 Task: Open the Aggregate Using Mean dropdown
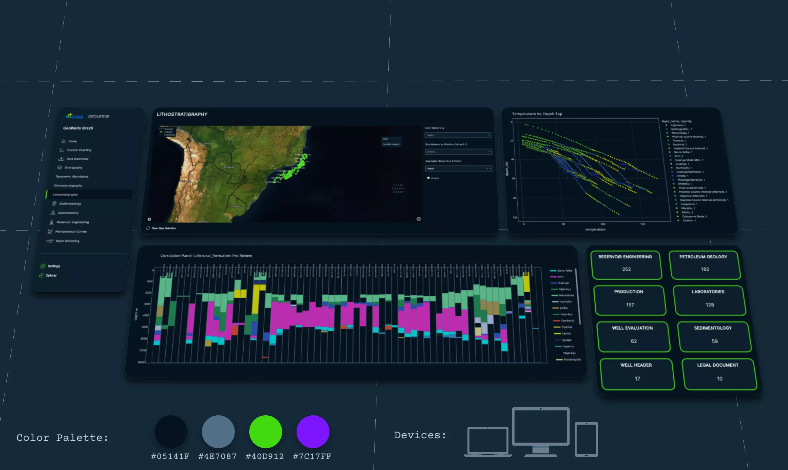459,168
